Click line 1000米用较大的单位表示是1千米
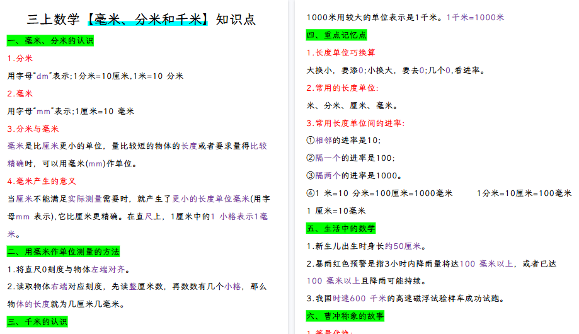 click(374, 18)
